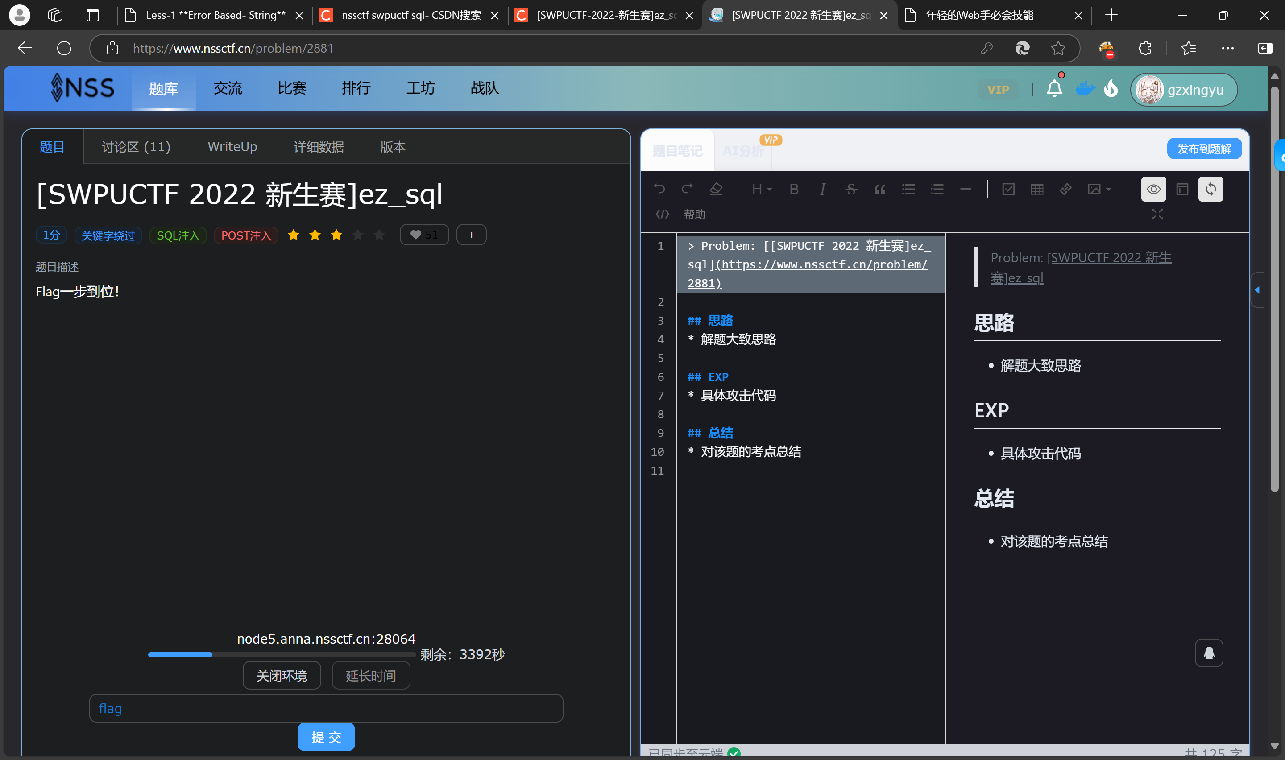Viewport: 1285px width, 760px height.
Task: Rate the problem four stars
Action: [358, 235]
